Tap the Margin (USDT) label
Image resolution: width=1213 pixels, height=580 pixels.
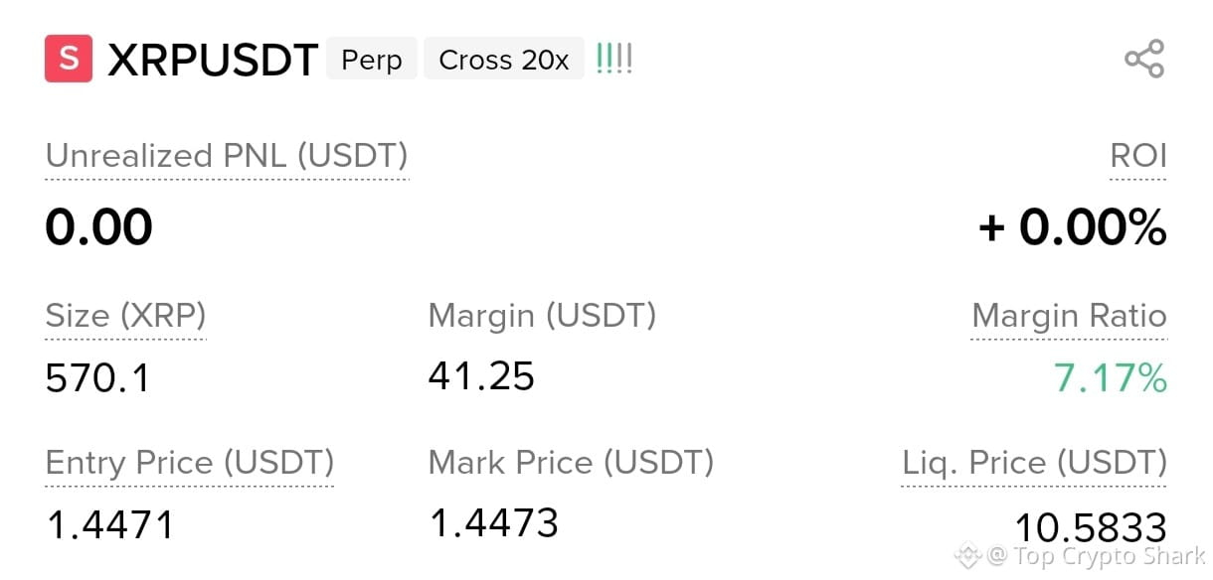(x=542, y=316)
